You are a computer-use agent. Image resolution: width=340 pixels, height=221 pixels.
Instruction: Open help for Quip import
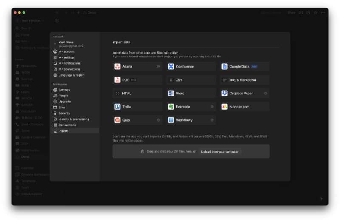tap(158, 120)
